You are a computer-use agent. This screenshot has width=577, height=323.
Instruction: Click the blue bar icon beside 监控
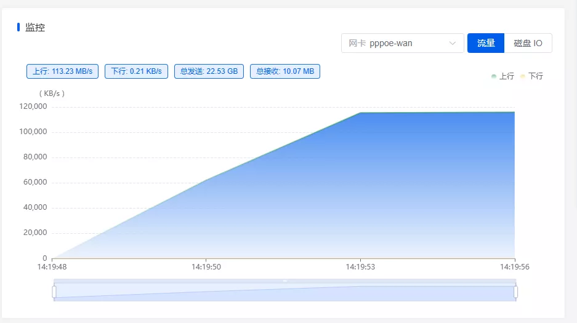point(18,27)
